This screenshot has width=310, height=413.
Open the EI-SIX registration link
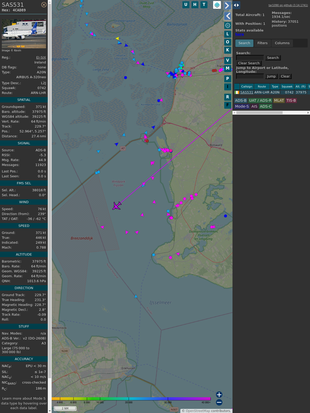pos(41,58)
